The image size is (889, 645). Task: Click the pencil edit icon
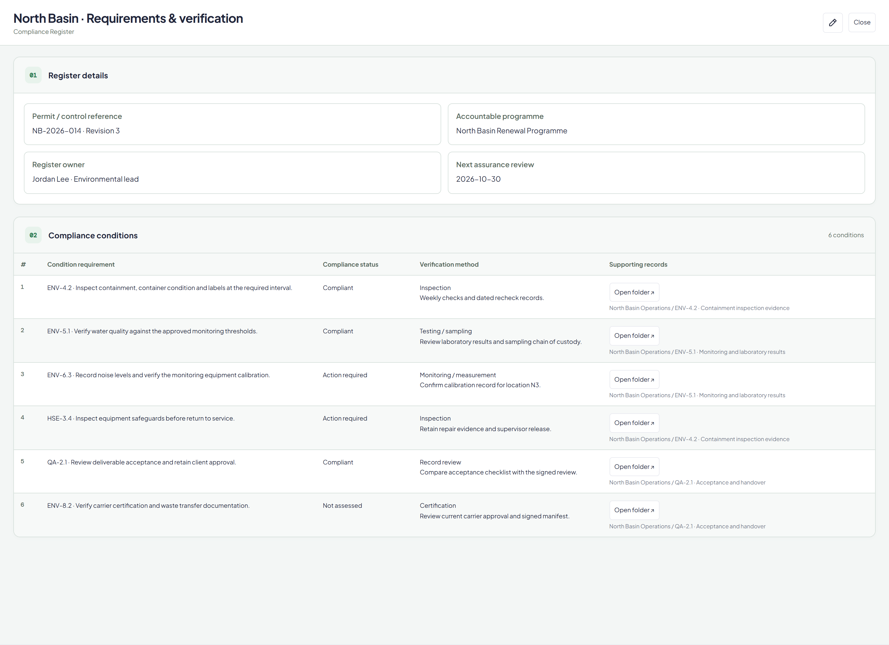833,22
